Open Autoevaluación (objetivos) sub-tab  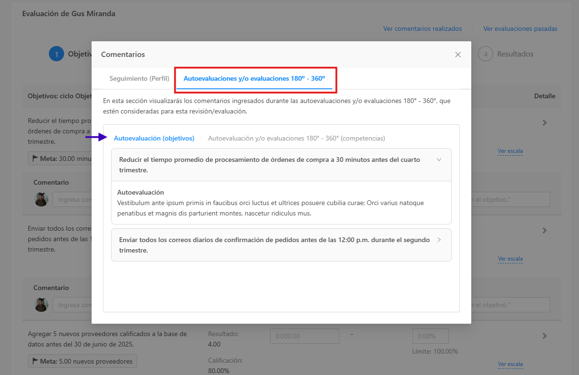pos(154,138)
